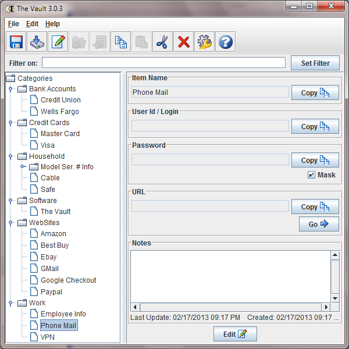The image size is (349, 349).
Task: Toggle the password Mask checkbox
Action: [312, 175]
